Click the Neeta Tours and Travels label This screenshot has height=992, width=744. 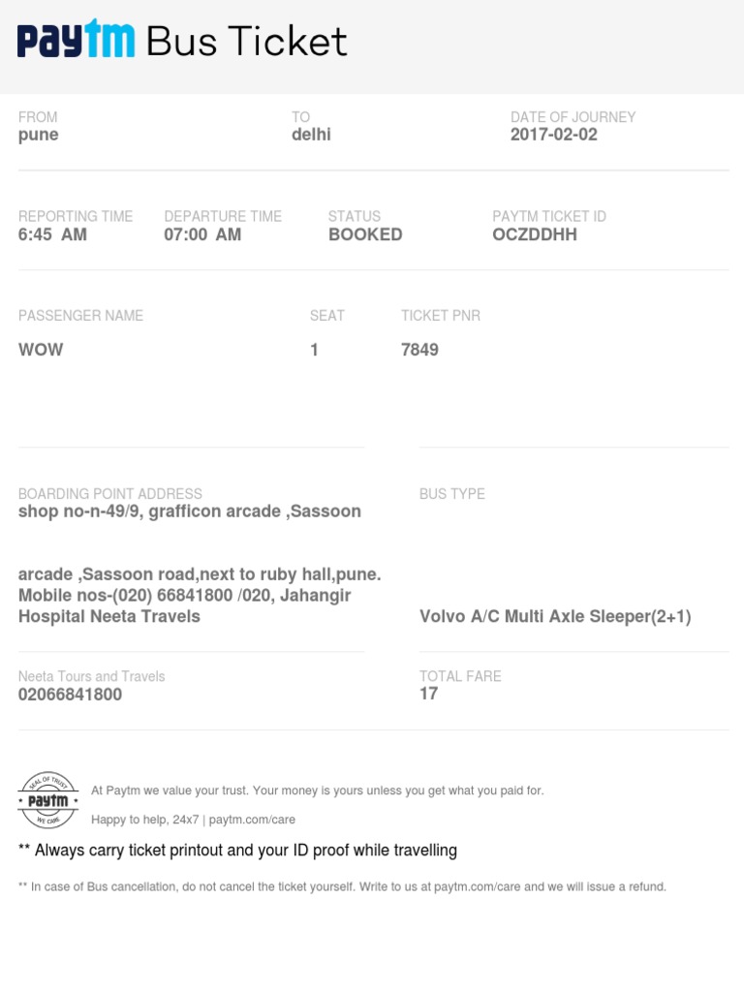pyautogui.click(x=91, y=676)
